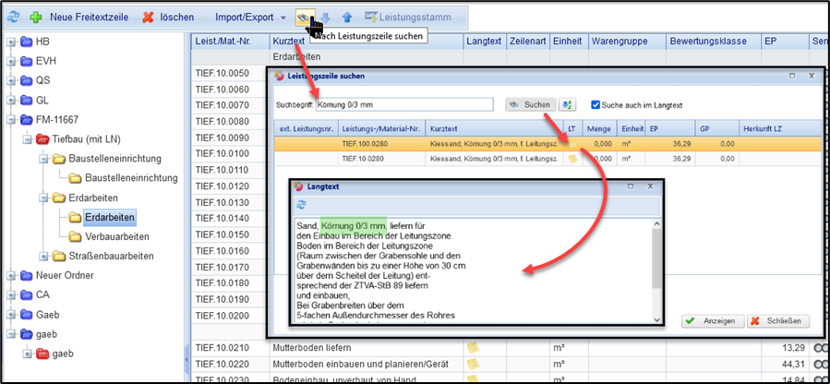The width and height of the screenshot is (830, 384).
Task: Click the green plus Neue Freitextzeile icon
Action: tap(35, 17)
